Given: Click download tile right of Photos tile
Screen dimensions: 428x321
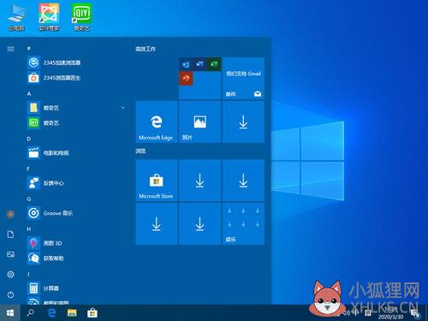Looking at the screenshot, I should pyautogui.click(x=243, y=122).
